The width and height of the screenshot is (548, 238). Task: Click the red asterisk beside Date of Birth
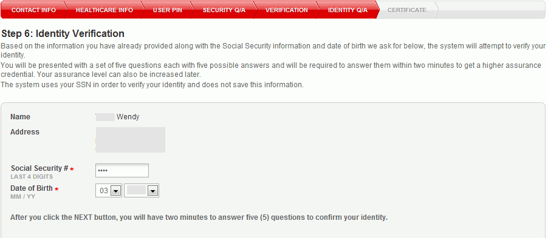(x=57, y=189)
